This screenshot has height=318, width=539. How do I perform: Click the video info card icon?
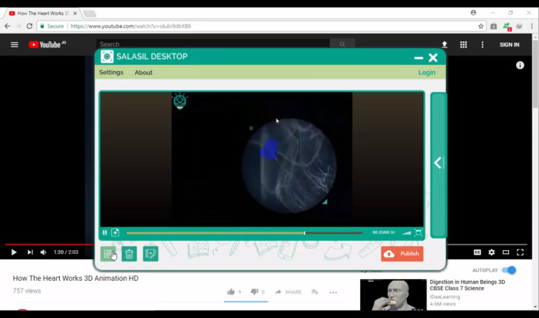(x=520, y=65)
